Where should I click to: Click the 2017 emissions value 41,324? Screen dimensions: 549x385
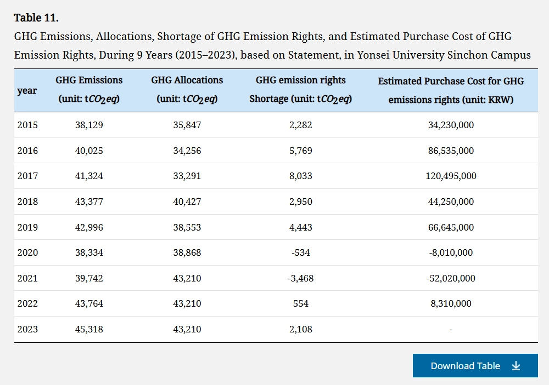point(89,176)
